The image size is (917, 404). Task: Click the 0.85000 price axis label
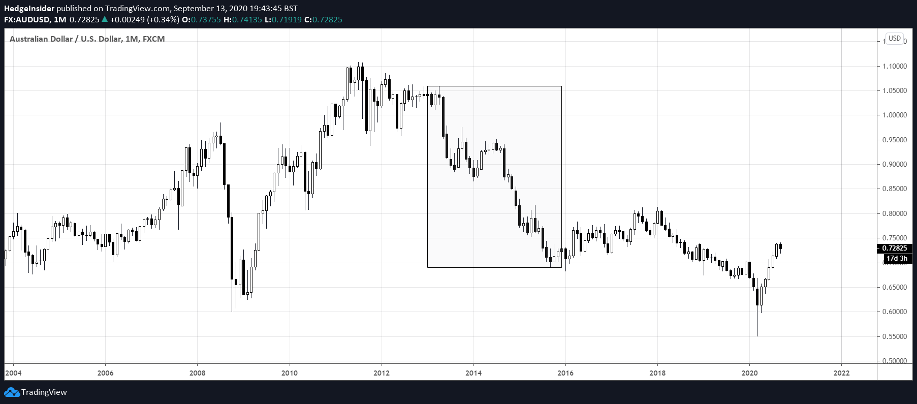(x=894, y=189)
